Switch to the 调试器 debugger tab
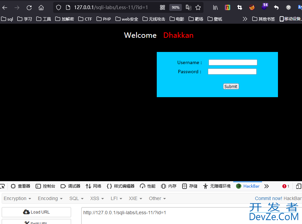Viewport: 302px width, 224px height. (70, 186)
